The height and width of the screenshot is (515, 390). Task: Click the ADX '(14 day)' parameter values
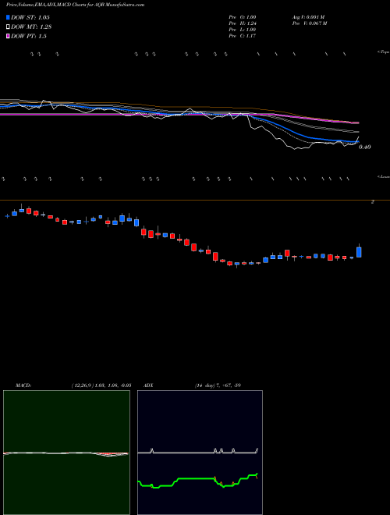coord(218,385)
